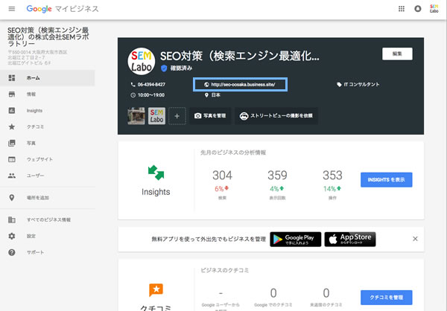Viewport: 447px width, 311px height.
Task: Open the SEM Labo logo thumbnail
Action: pos(156,116)
